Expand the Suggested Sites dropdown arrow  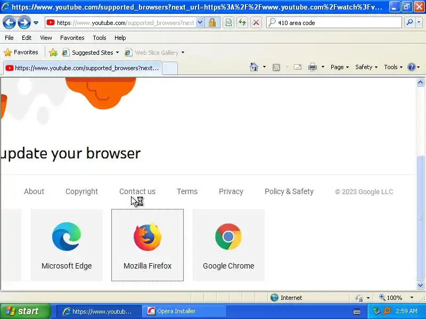tap(117, 52)
